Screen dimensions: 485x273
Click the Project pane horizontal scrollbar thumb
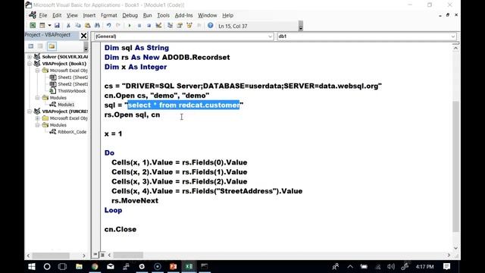coord(51,256)
